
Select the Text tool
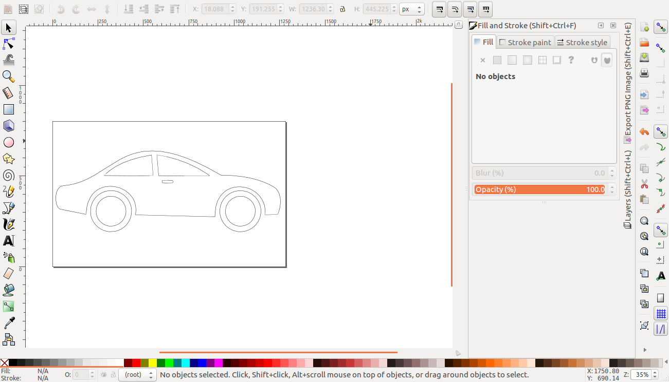9,241
